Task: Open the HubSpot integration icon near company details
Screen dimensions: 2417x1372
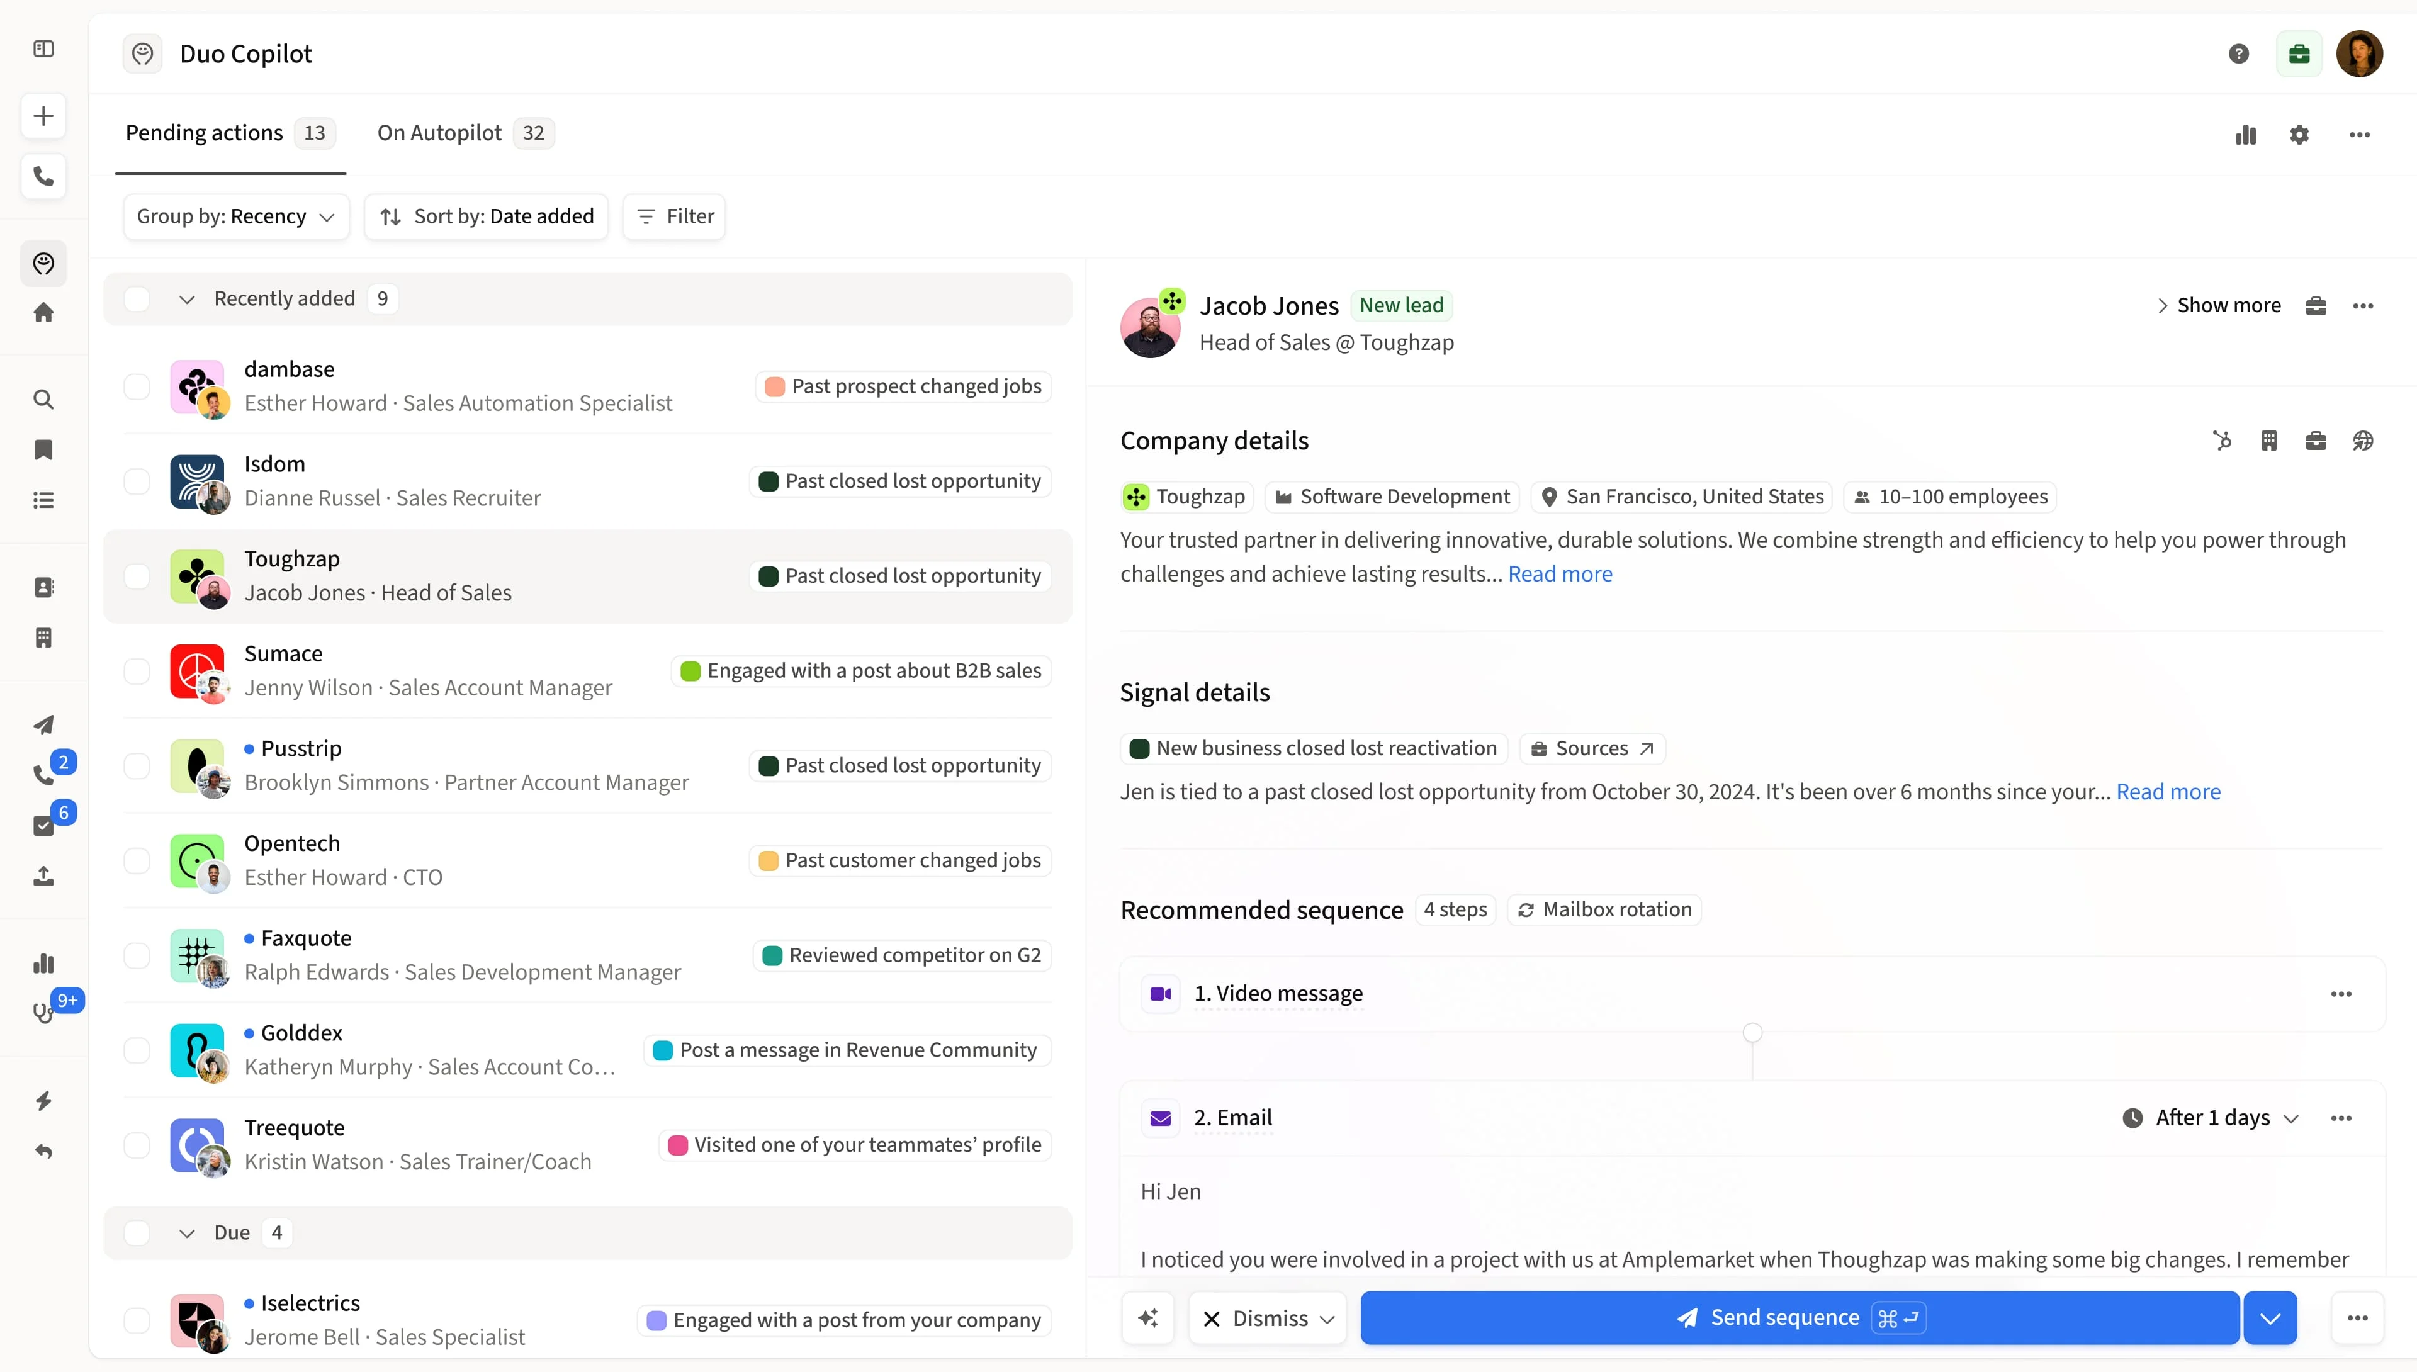Action: pos(2222,440)
